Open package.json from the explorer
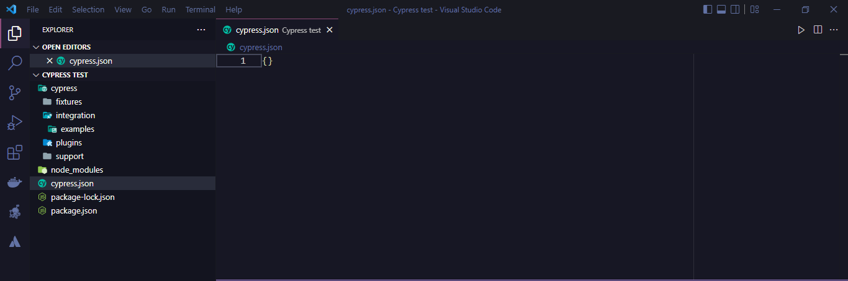Screen dimensions: 848x281 pos(73,210)
